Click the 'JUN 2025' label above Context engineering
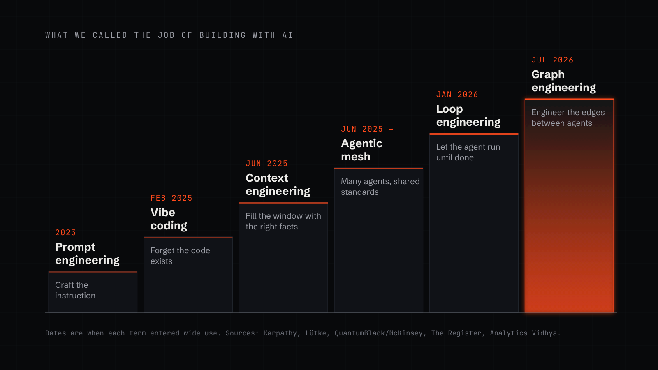Screen dimensions: 658x370 point(266,164)
